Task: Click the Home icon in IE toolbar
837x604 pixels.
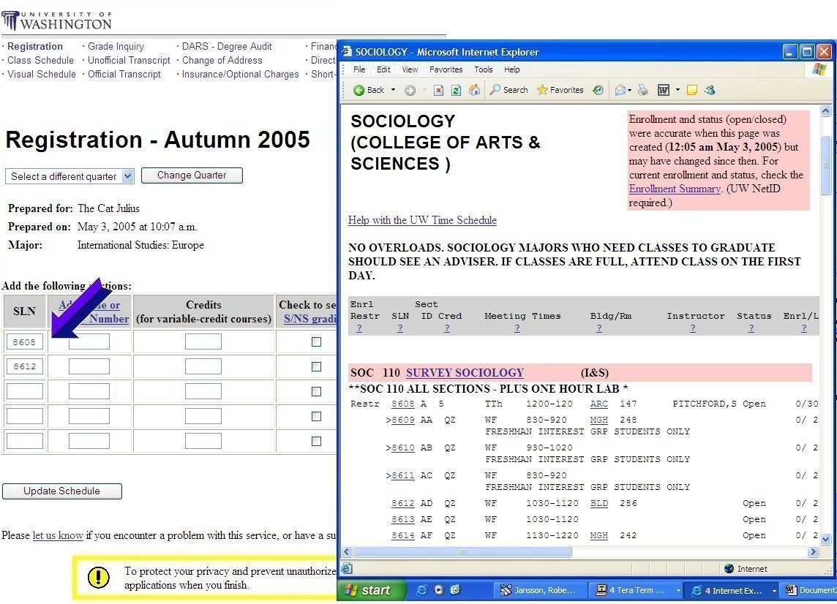Action: [x=474, y=90]
